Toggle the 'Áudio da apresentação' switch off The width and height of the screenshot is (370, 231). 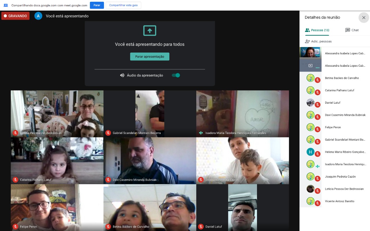click(176, 75)
